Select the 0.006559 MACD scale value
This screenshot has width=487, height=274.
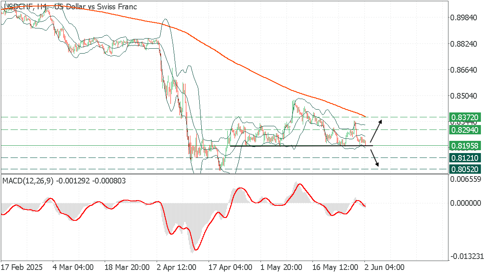click(466, 179)
